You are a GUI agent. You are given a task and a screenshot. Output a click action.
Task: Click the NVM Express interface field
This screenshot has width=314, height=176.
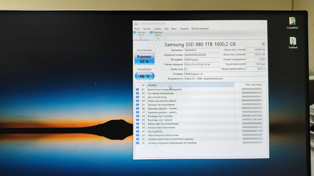(202, 60)
